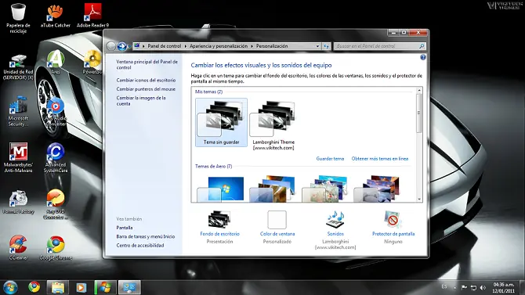Click Cambiar iconos del escritorio
525x295 pixels.
tap(146, 81)
